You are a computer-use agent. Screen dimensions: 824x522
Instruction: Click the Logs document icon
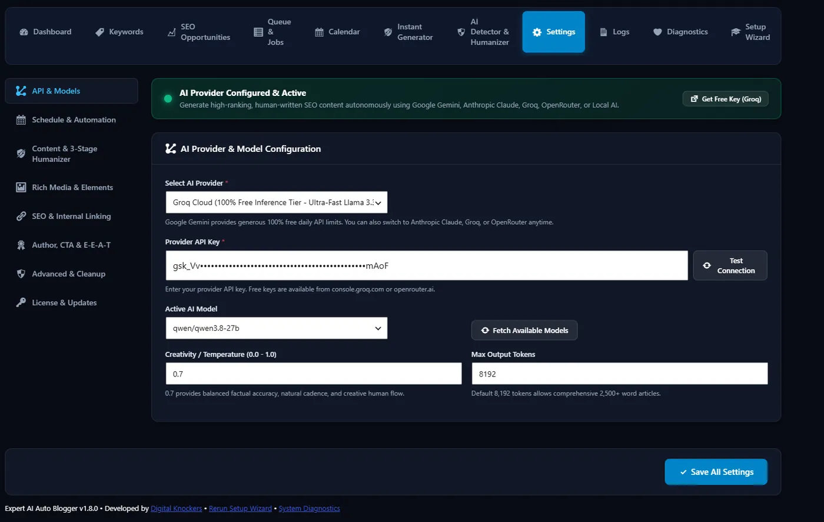(603, 32)
